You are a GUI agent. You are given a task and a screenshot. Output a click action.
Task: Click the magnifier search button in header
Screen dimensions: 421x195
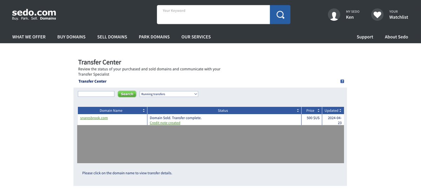click(280, 15)
